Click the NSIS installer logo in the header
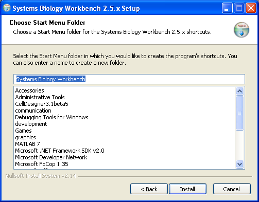This screenshot has height=202, width=259. [x=241, y=30]
